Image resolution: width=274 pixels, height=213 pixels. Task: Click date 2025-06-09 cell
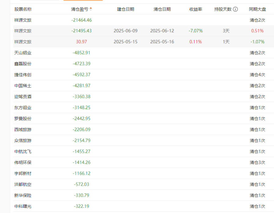(126, 31)
